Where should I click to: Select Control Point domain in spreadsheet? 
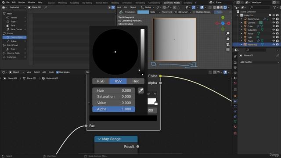pyautogui.click(x=14, y=37)
